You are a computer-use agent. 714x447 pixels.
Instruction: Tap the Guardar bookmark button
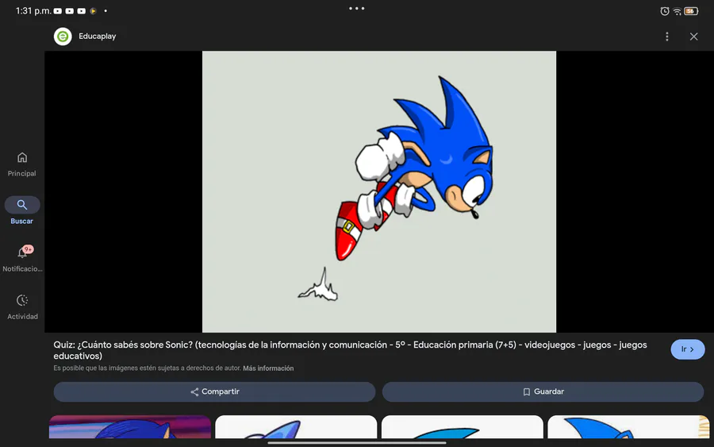543,392
